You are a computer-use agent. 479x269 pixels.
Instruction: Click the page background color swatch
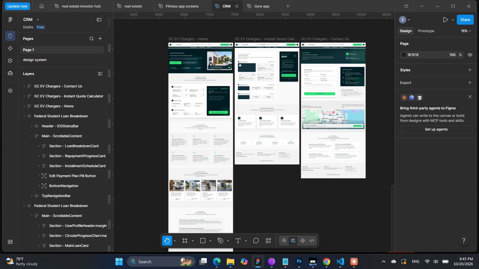click(x=404, y=55)
